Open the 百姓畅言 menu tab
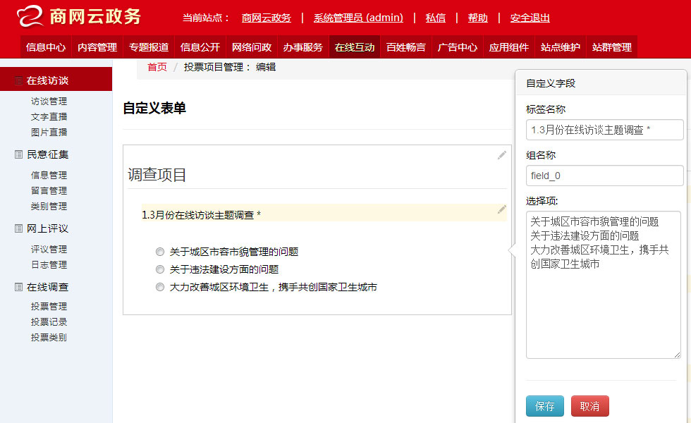This screenshot has width=691, height=423. click(406, 47)
